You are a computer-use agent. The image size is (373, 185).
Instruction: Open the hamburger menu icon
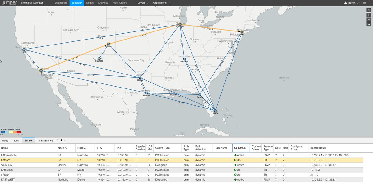click(364, 3)
